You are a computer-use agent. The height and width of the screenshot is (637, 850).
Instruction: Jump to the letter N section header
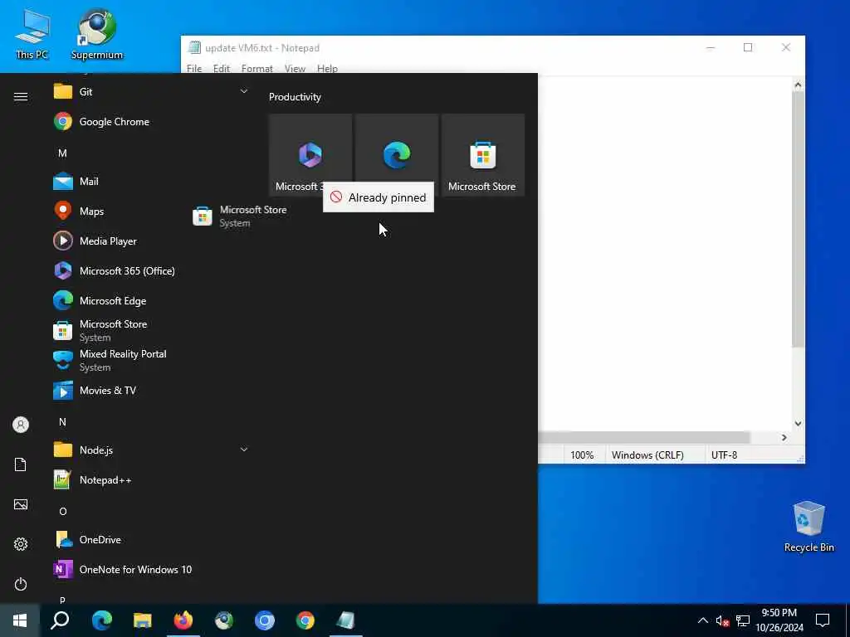(x=62, y=422)
